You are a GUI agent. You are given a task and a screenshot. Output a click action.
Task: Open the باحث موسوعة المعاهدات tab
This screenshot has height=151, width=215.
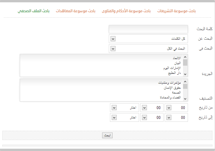(76, 11)
